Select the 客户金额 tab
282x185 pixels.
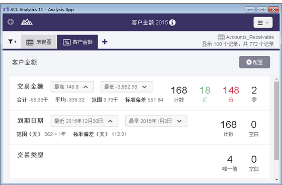tap(77, 42)
